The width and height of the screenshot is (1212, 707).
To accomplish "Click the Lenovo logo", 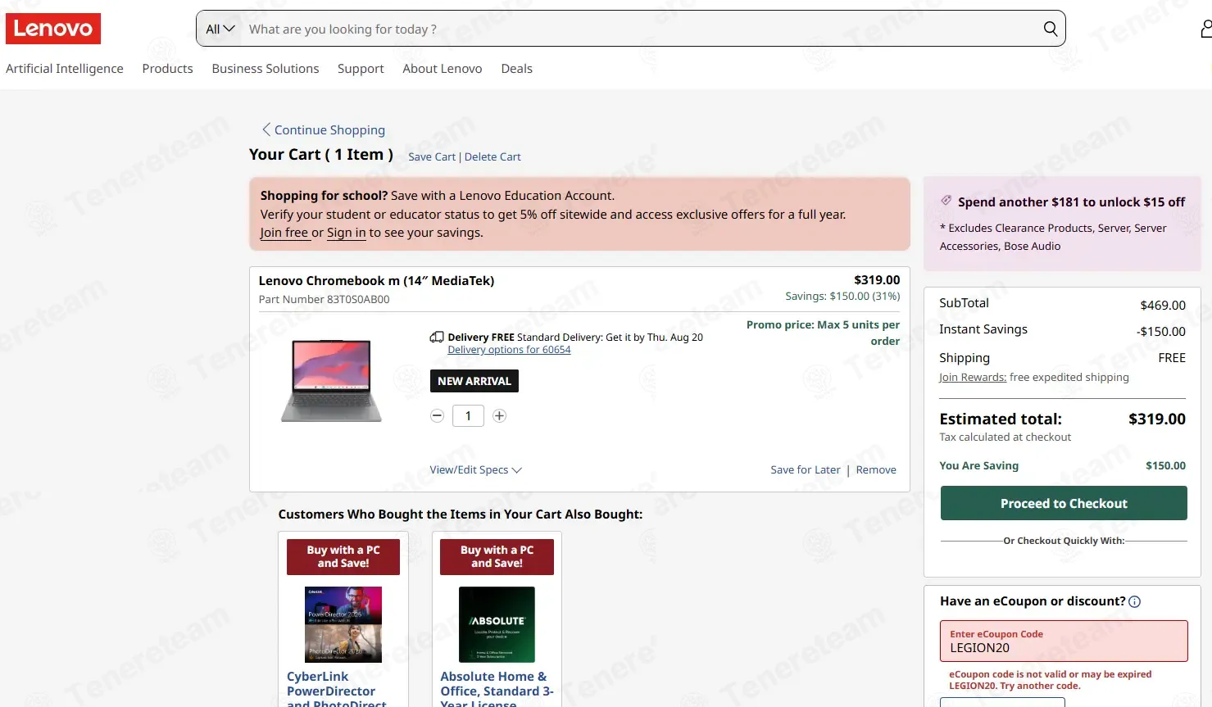I will (53, 29).
